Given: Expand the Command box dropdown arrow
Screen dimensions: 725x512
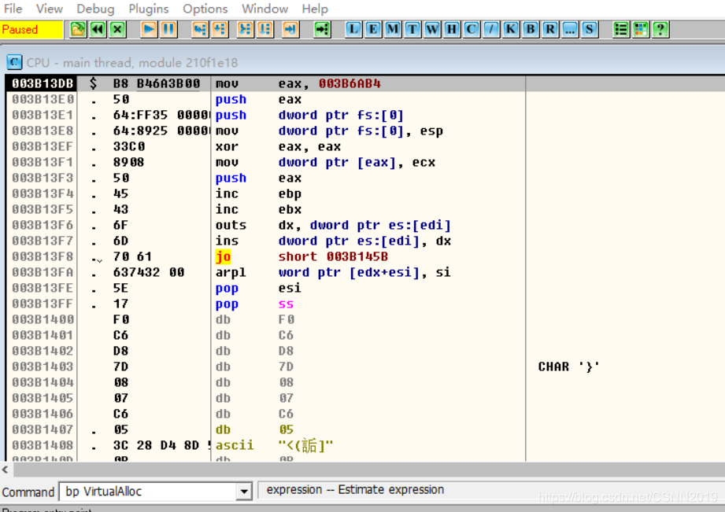Looking at the screenshot, I should 243,492.
